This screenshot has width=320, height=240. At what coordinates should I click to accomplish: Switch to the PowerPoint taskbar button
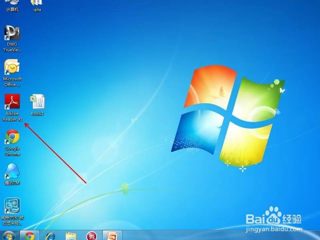112,236
